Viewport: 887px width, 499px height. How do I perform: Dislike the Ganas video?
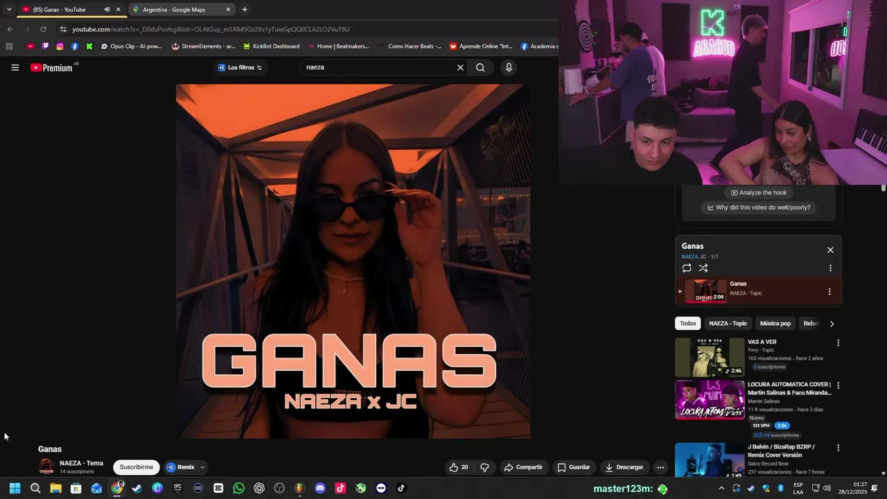[x=484, y=467]
